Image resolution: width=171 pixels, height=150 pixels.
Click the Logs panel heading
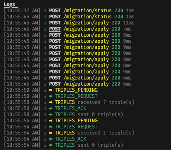pyautogui.click(x=9, y=4)
